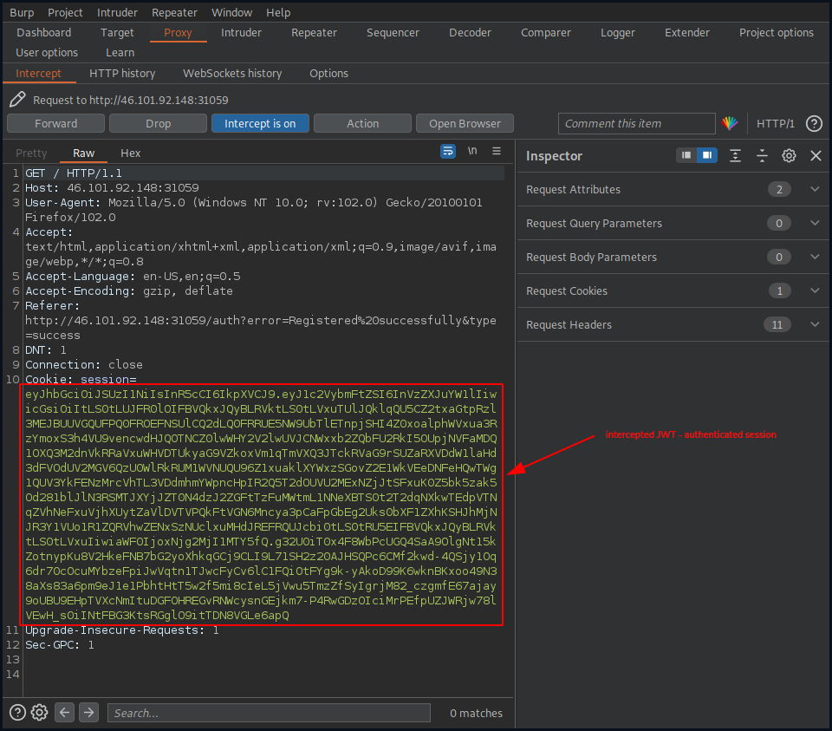Image resolution: width=832 pixels, height=731 pixels.
Task: Expand the Request Cookies section
Action: [813, 290]
